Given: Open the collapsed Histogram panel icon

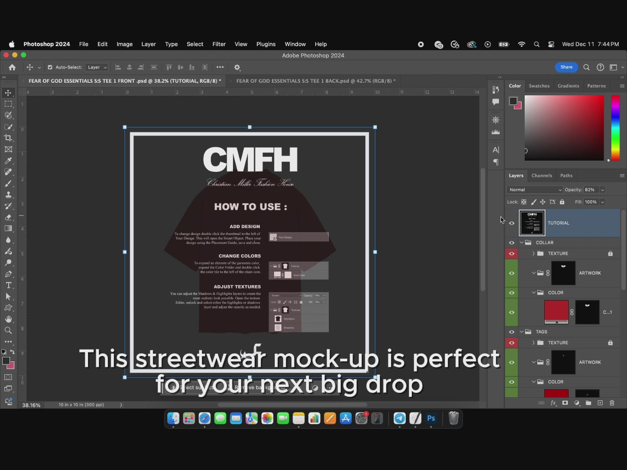Looking at the screenshot, I should click(496, 132).
